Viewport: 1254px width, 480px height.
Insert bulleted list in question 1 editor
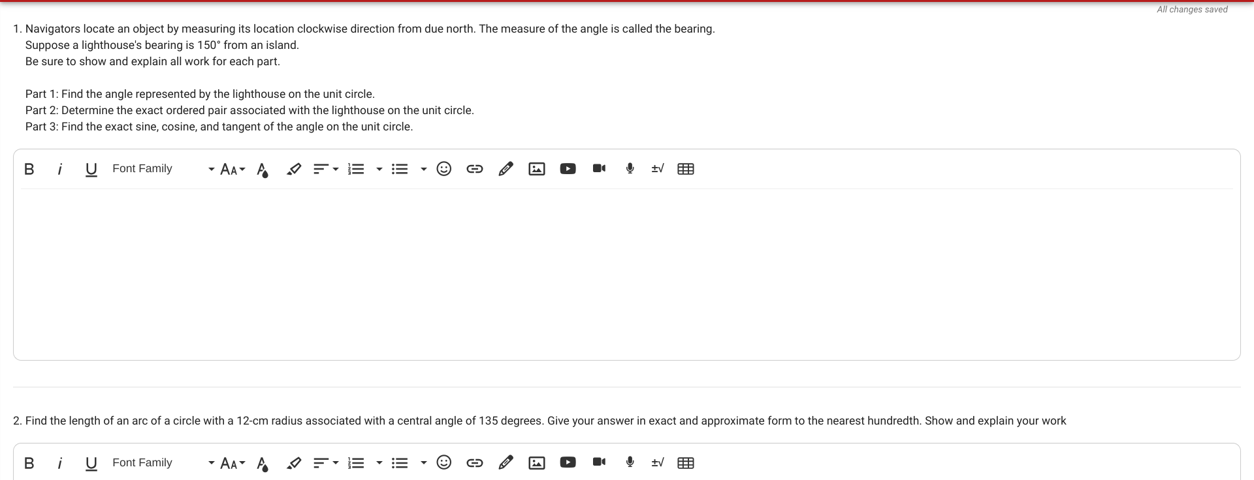400,169
